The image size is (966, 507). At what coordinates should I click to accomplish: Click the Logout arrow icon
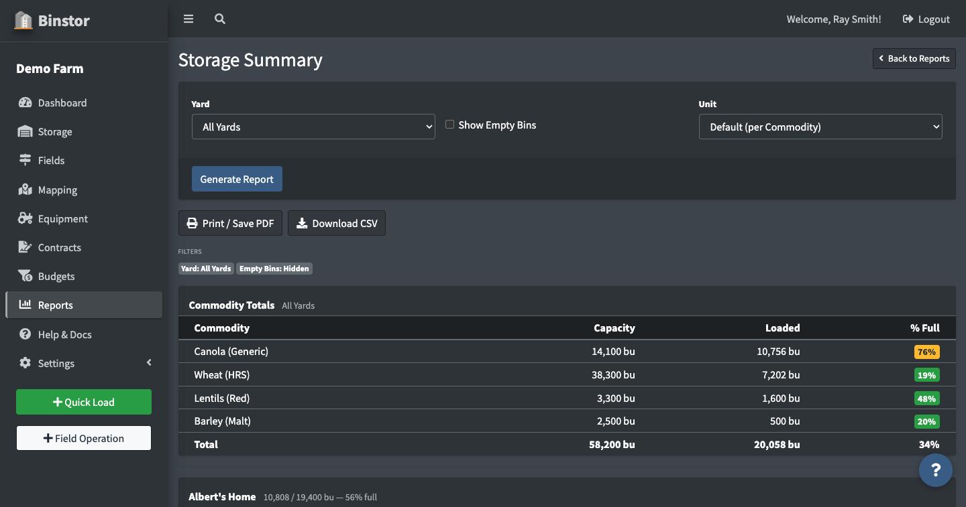coord(908,19)
